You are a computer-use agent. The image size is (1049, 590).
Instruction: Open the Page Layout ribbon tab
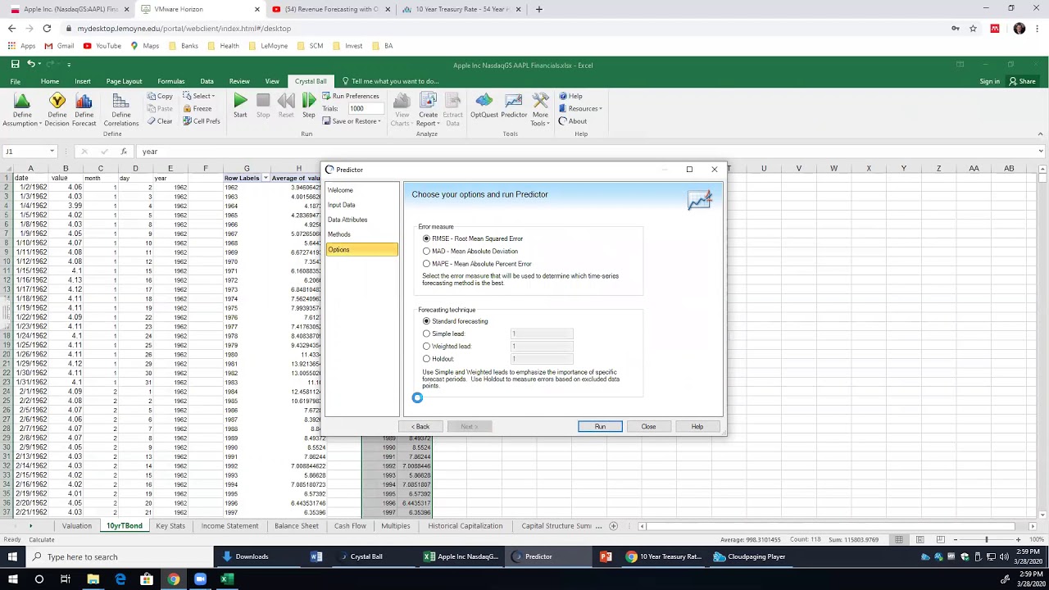(124, 81)
